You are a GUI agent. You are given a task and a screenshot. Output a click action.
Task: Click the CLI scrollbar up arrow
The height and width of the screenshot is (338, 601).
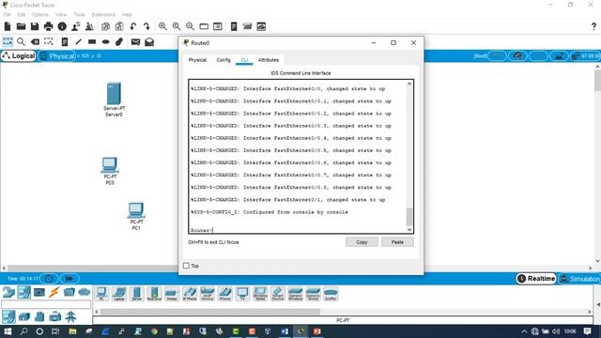[x=409, y=84]
